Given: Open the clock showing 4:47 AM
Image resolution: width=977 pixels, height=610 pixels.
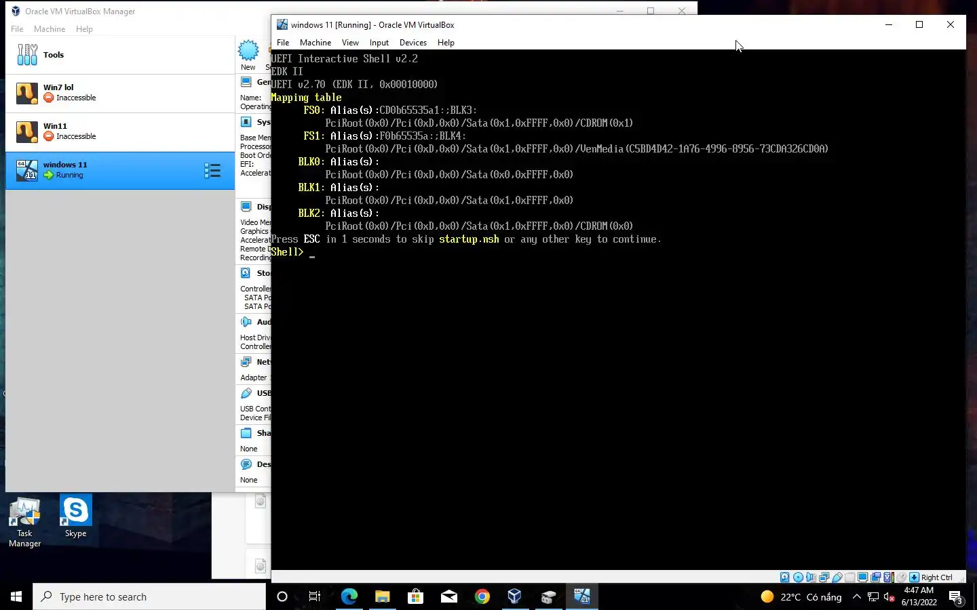Looking at the screenshot, I should pos(919,596).
